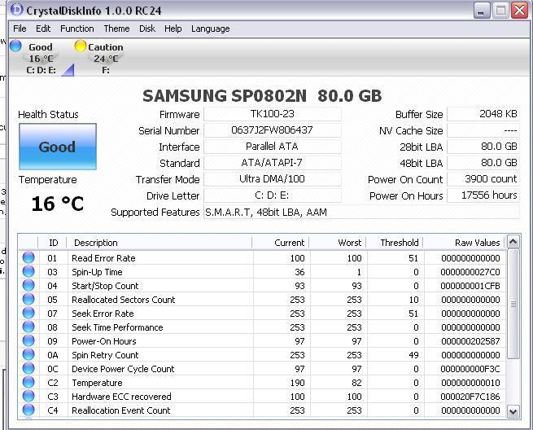
Task: Click the large Good health status button
Action: coord(58,147)
